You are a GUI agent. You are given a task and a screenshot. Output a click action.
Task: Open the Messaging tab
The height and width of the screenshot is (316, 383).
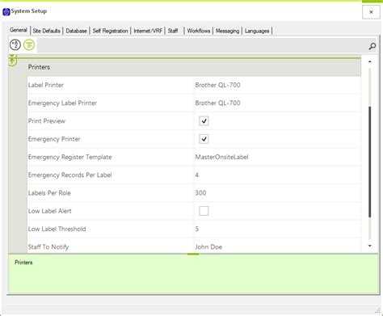227,31
